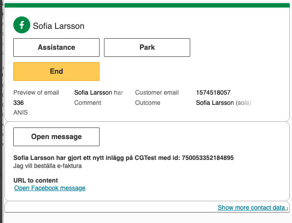Image resolution: width=292 pixels, height=223 pixels.
Task: Click the Outcome field label
Action: (x=148, y=103)
